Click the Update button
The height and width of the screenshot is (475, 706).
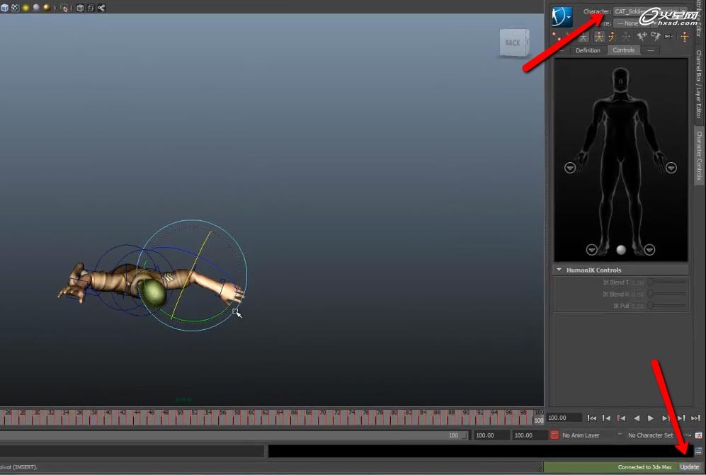pyautogui.click(x=689, y=467)
